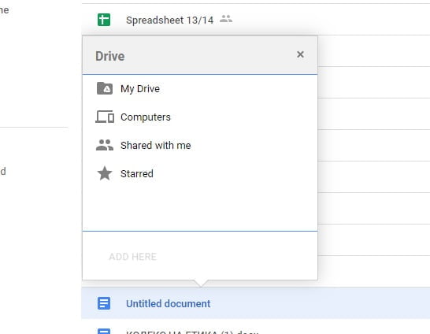
Task: Select the Untitled document file row
Action: 256,303
